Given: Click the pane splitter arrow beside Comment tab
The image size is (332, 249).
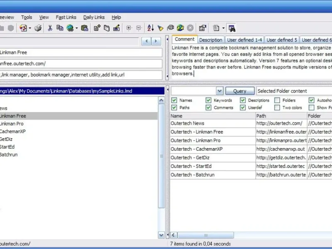Looking at the screenshot, I should coord(167,39).
